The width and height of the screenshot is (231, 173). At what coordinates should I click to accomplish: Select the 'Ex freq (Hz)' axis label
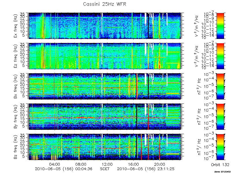16,26
